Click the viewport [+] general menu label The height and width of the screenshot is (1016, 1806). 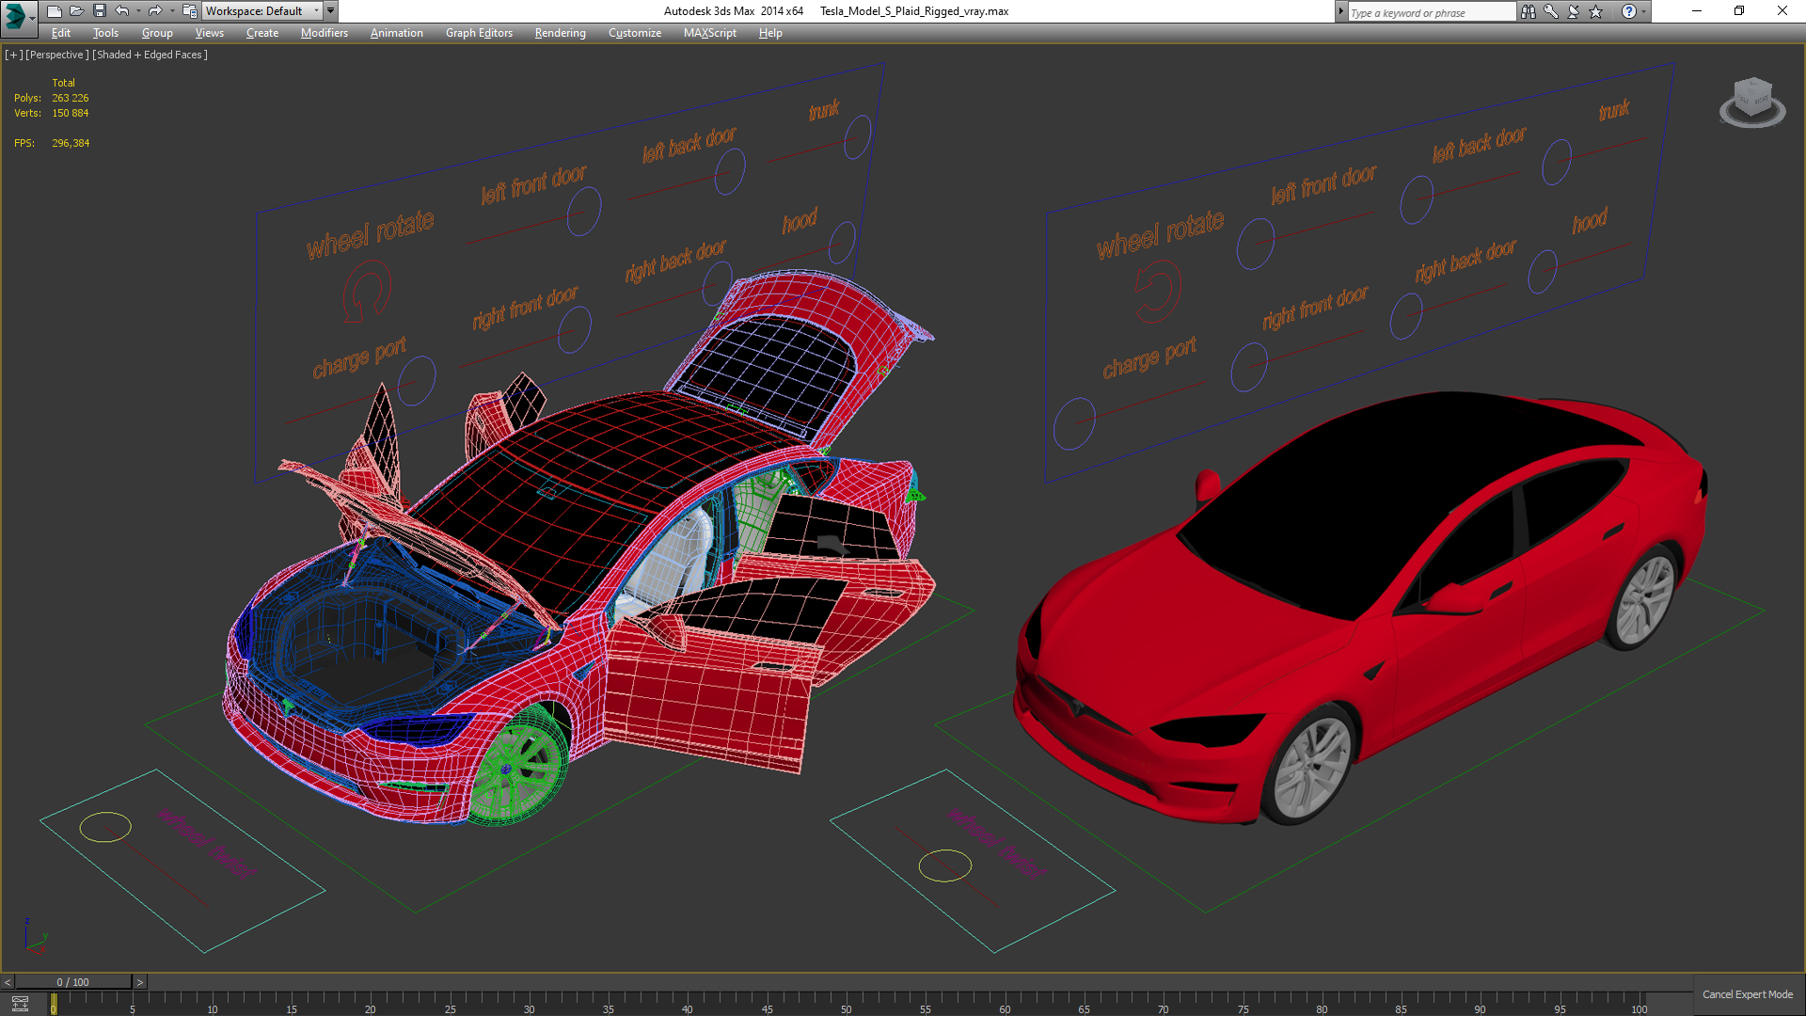[13, 55]
